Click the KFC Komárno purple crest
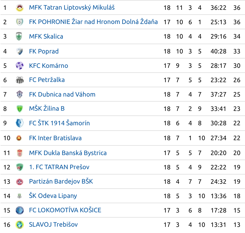The image size is (245, 233). click(x=20, y=65)
